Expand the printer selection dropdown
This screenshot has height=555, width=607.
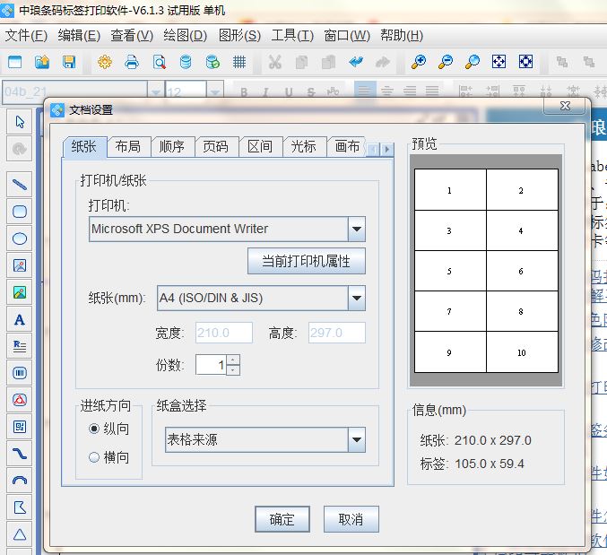pyautogui.click(x=357, y=230)
